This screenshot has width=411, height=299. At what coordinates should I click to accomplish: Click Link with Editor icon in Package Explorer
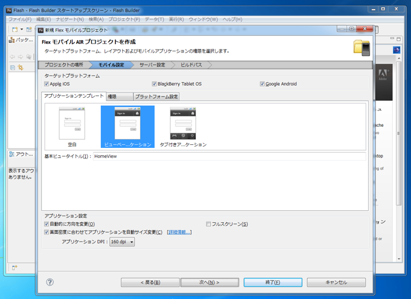(21, 68)
